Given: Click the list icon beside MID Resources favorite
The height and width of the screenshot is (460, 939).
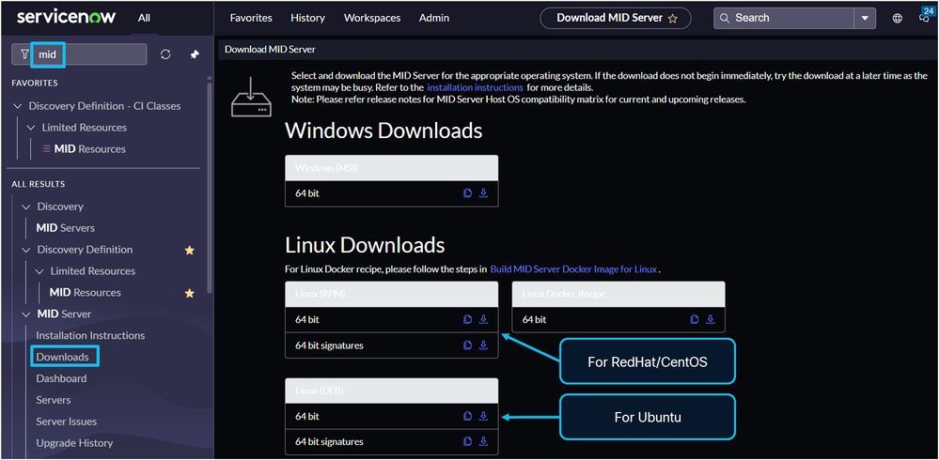Looking at the screenshot, I should [46, 149].
